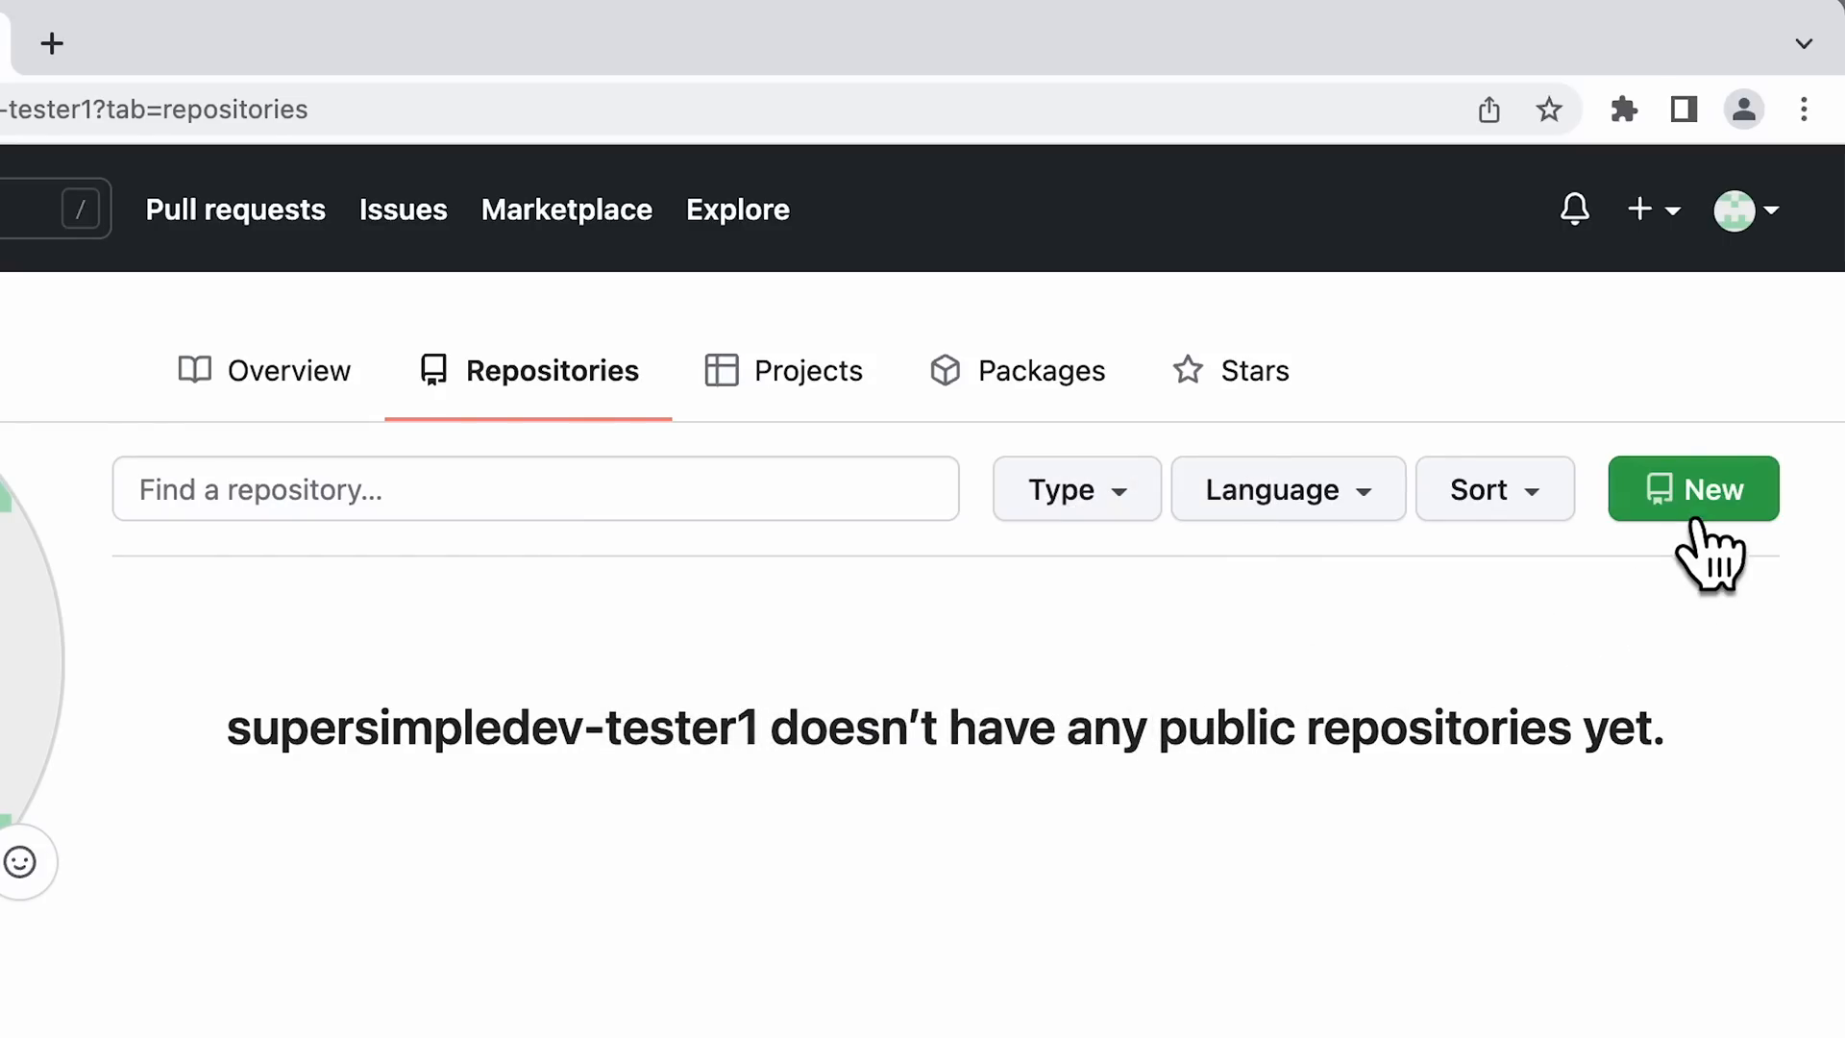
Task: Expand the Language filter dropdown
Action: [x=1288, y=489]
